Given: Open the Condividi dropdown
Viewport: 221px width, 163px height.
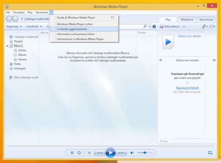Looking at the screenshot, I should (x=34, y=26).
